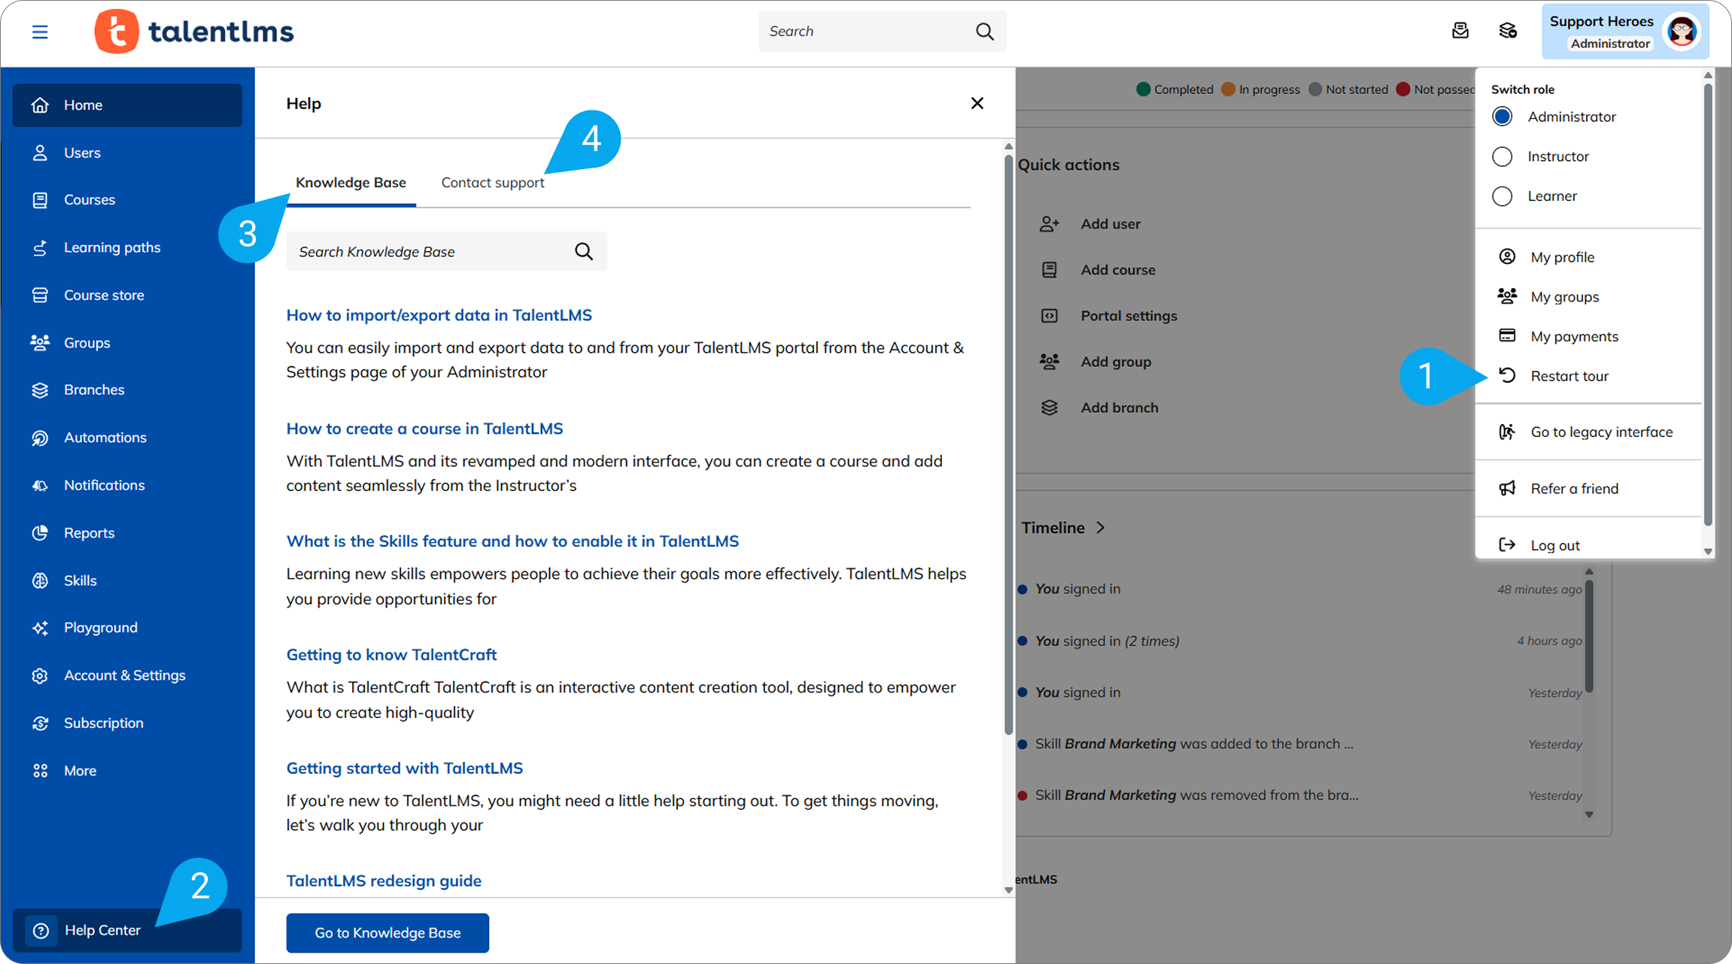Viewport: 1732px width, 964px height.
Task: Click the Knowledge Base search magnifier icon
Action: tap(584, 251)
